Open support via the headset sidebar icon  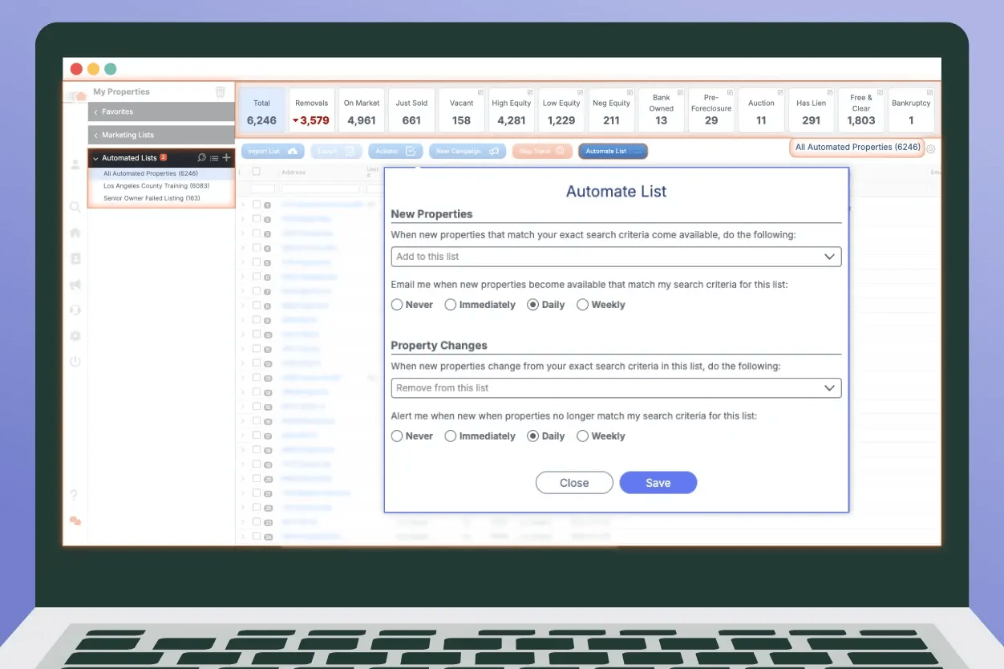[x=75, y=310]
